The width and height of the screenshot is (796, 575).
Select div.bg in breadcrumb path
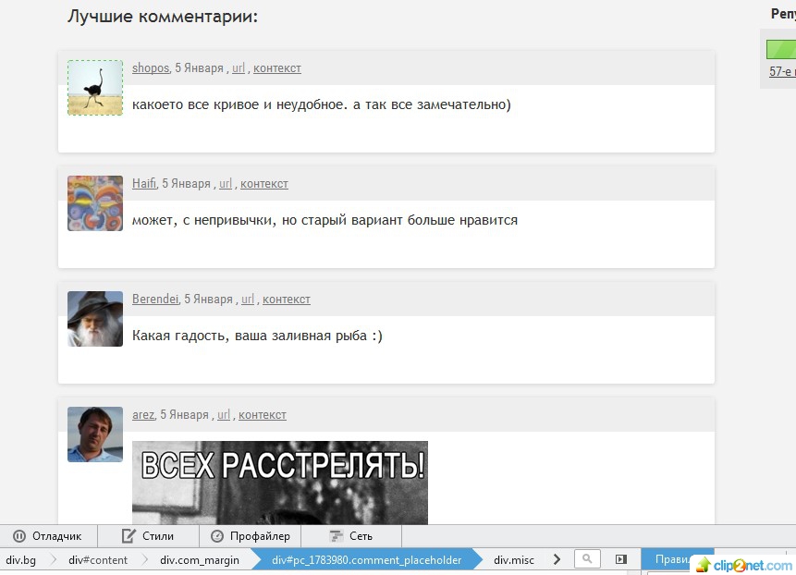[x=21, y=559]
